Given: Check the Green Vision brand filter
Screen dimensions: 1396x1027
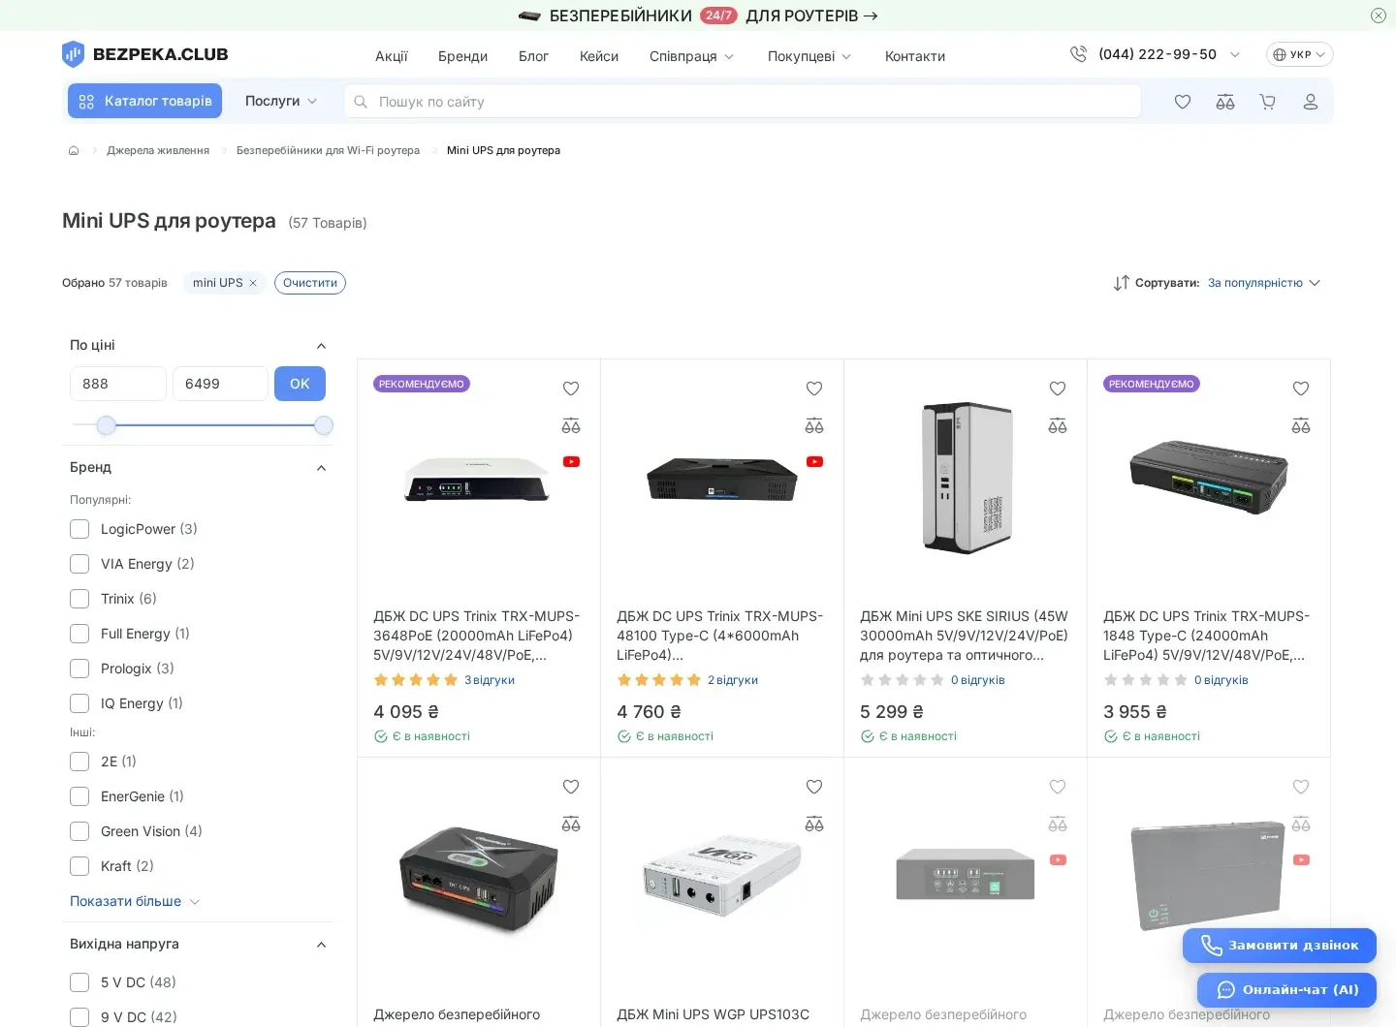Looking at the screenshot, I should tap(79, 831).
